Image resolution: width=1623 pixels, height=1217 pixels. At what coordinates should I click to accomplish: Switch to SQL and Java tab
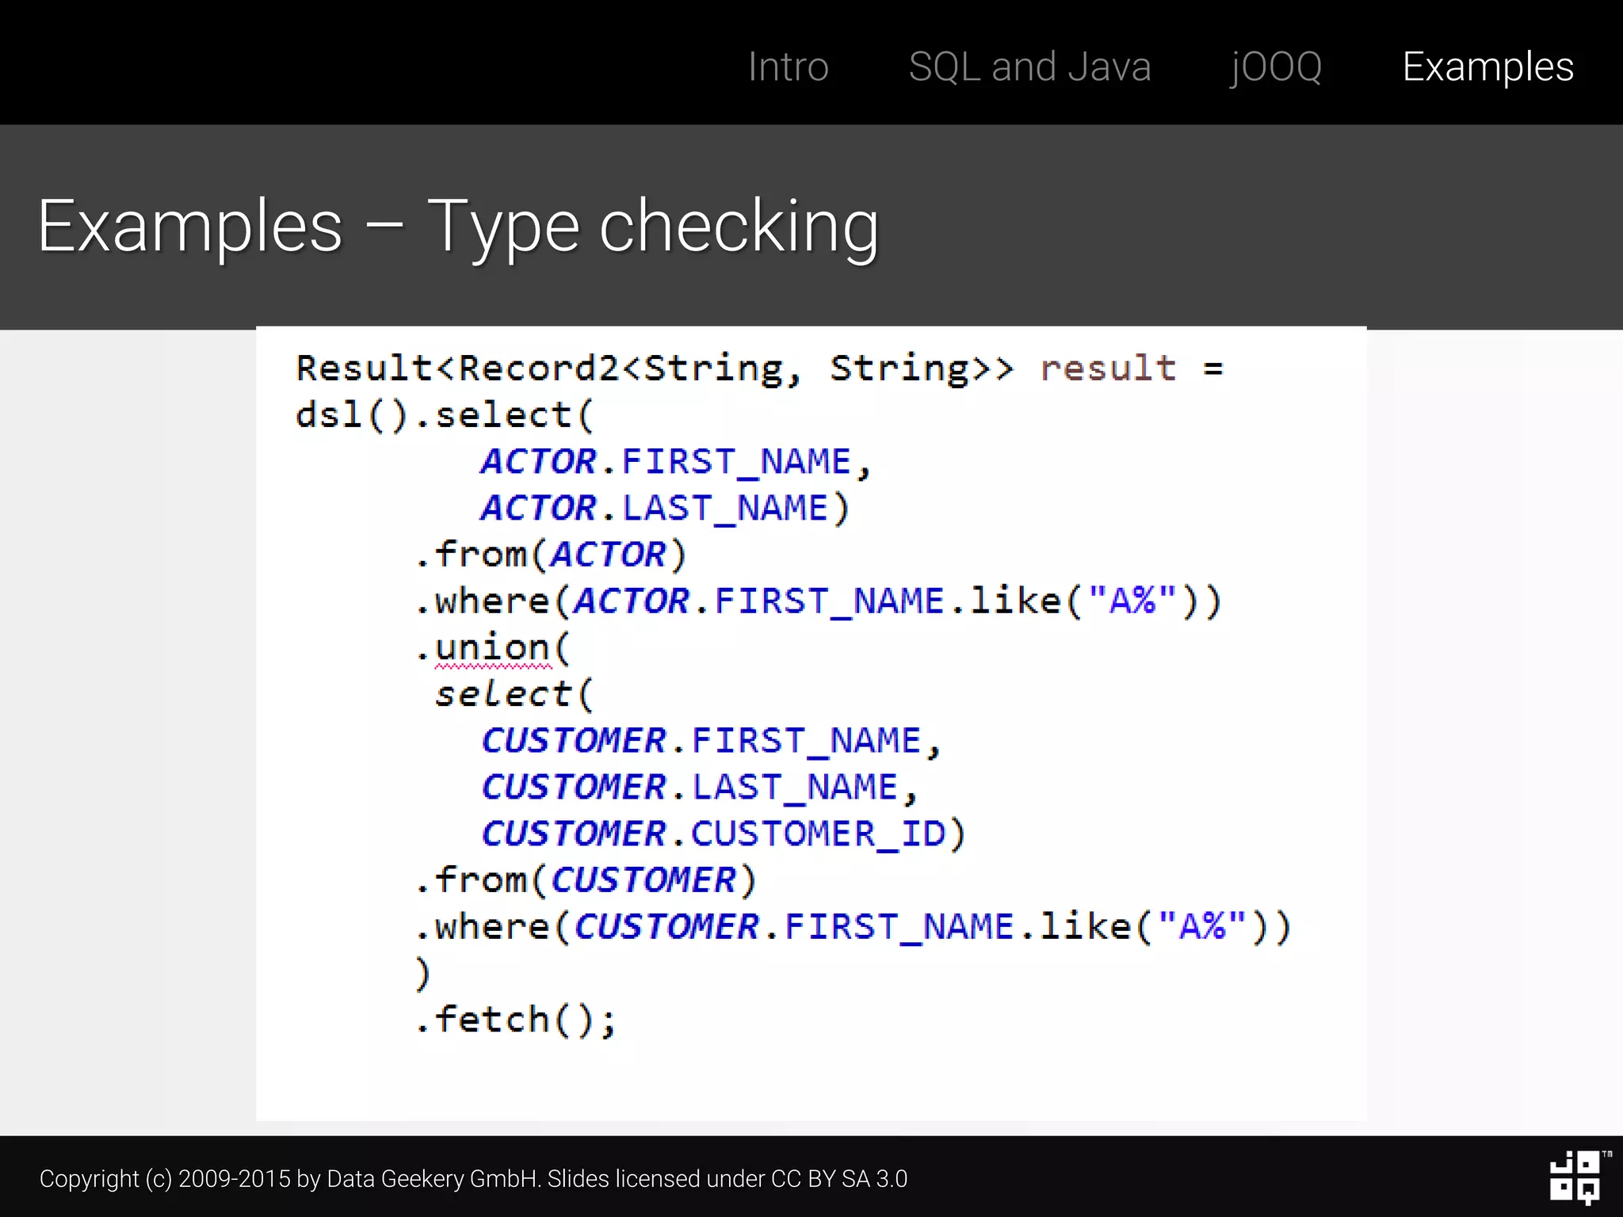1029,67
